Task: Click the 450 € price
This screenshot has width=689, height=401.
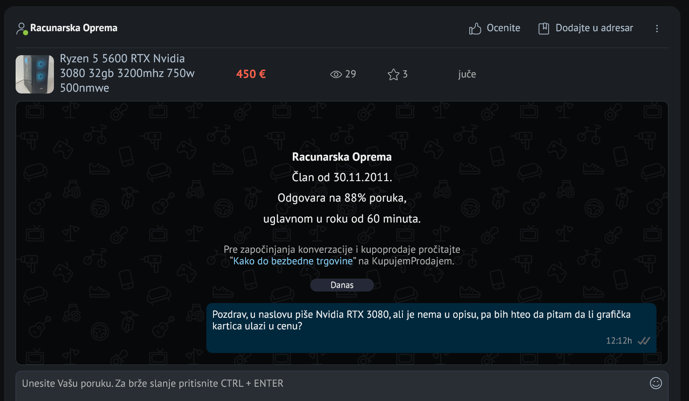Action: coord(251,74)
